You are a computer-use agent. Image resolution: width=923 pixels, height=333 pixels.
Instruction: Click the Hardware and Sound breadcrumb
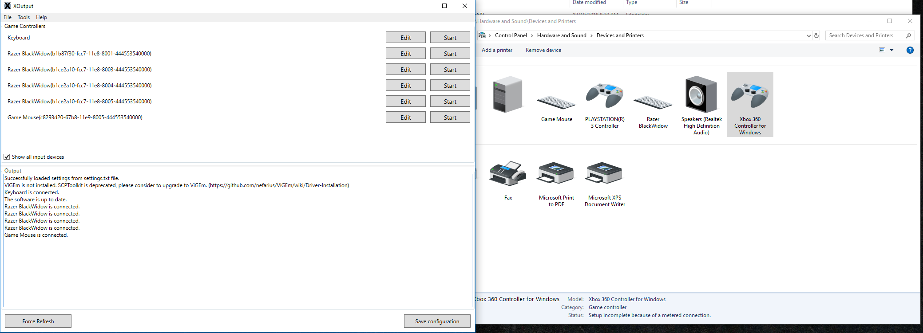(562, 35)
